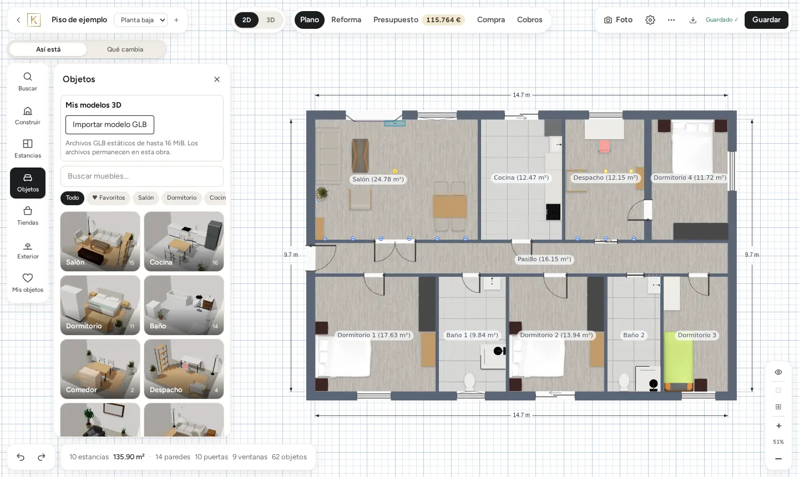Redo the last action

point(42,457)
